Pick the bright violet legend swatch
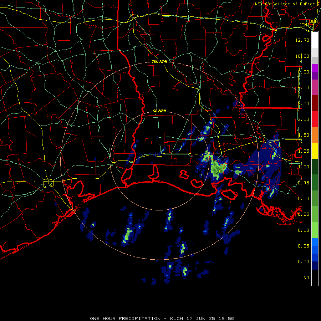Viewport: 321px width, 321px height. (x=315, y=67)
